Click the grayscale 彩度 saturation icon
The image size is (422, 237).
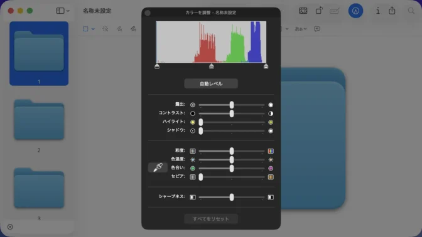[x=192, y=151]
